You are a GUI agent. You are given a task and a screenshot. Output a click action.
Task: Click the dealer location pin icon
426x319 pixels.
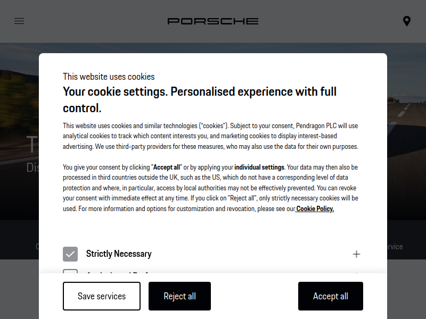(x=406, y=21)
